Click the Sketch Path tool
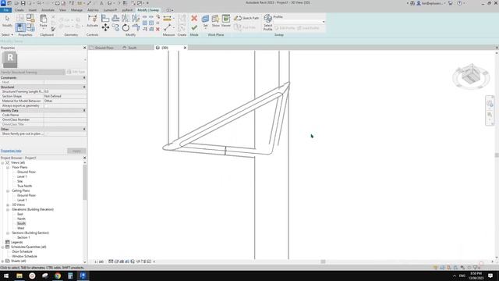 [246, 18]
